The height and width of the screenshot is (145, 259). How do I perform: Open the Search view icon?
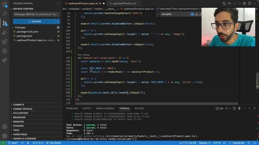[4, 14]
